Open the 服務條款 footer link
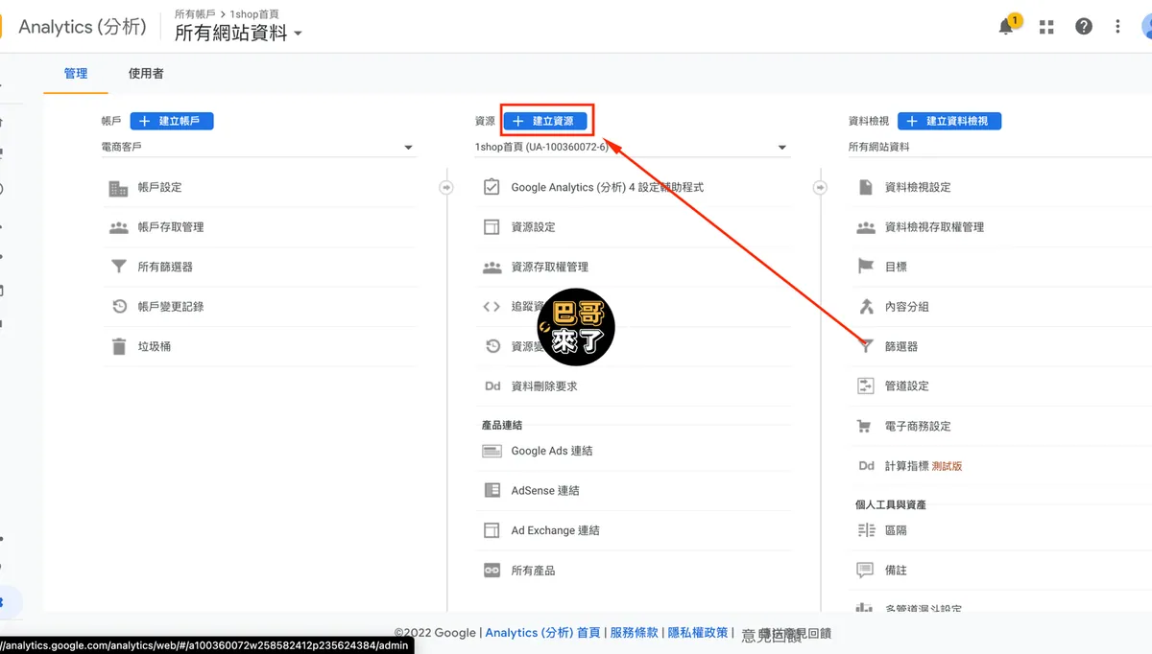This screenshot has width=1152, height=654. click(x=635, y=633)
